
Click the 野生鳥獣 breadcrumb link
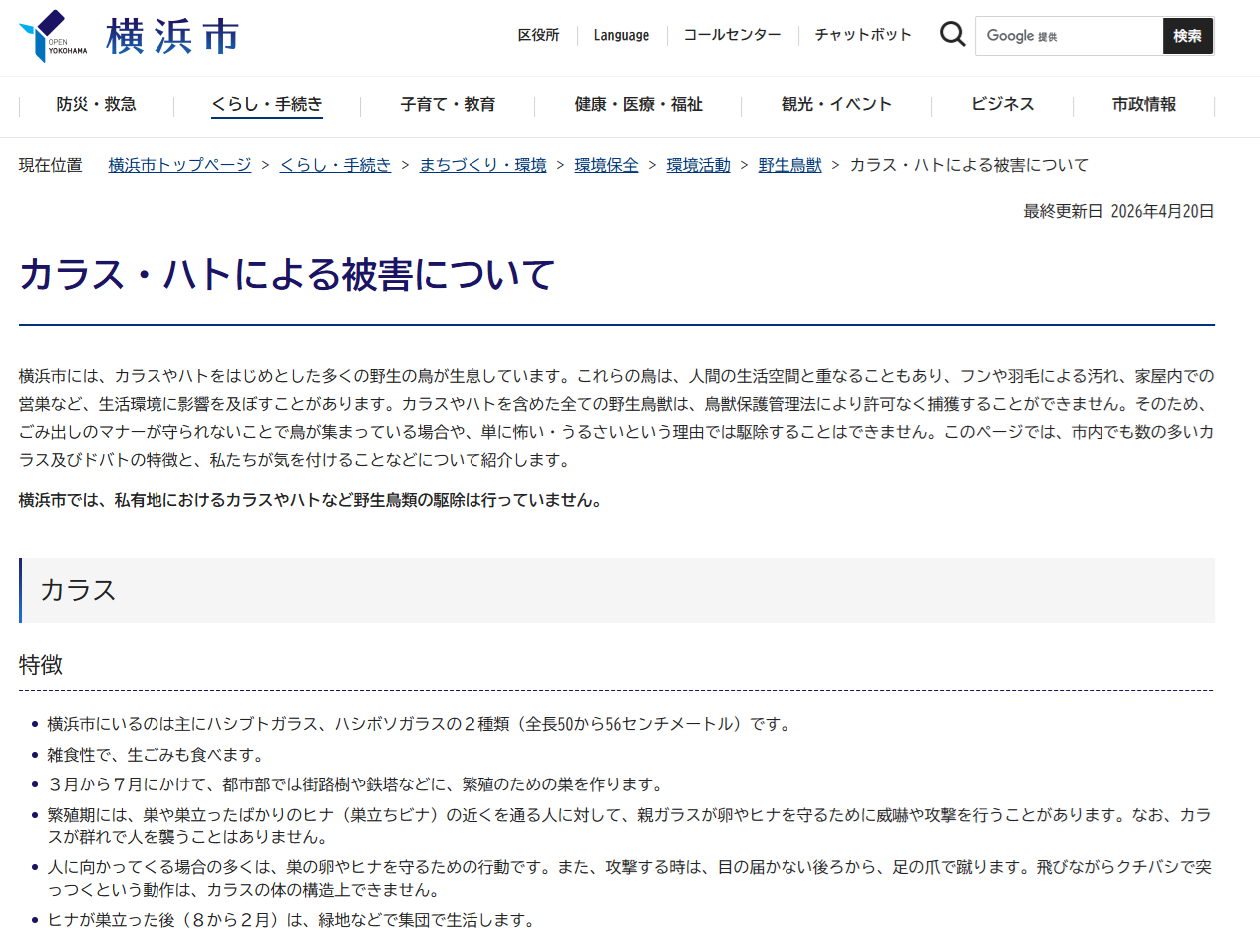790,165
